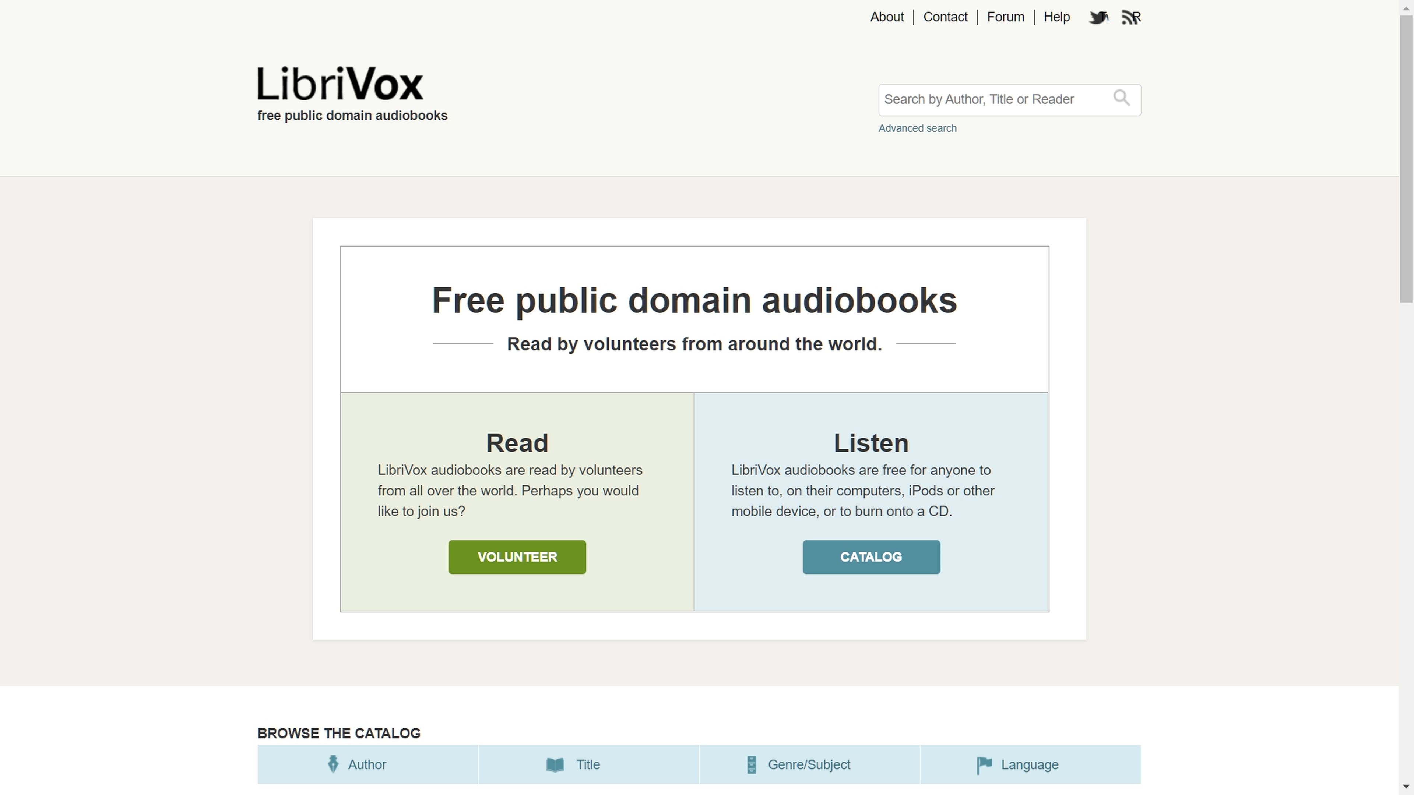Open the Contact page
1414x795 pixels.
945,17
